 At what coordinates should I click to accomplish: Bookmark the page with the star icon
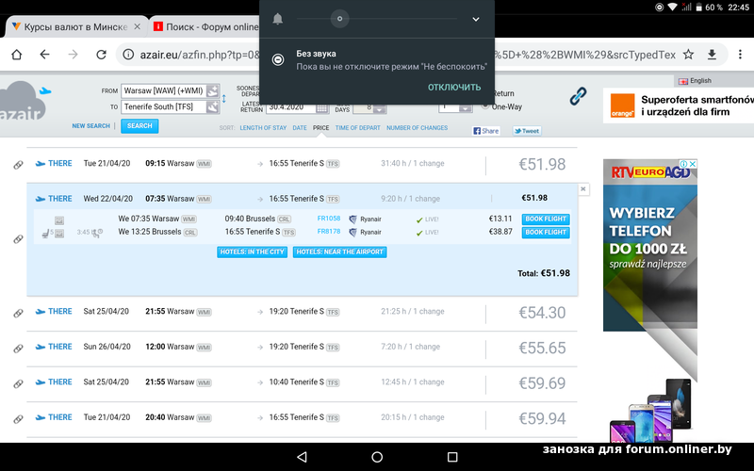(689, 55)
